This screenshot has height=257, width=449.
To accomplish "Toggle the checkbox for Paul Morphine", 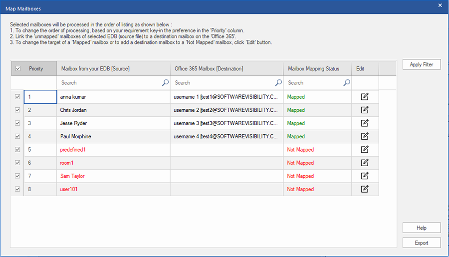I will coord(17,136).
